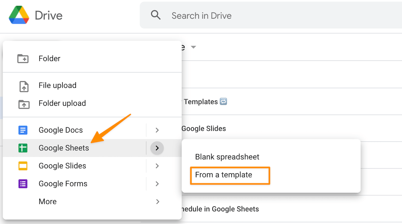
Task: Choose From a template option
Action: point(224,175)
